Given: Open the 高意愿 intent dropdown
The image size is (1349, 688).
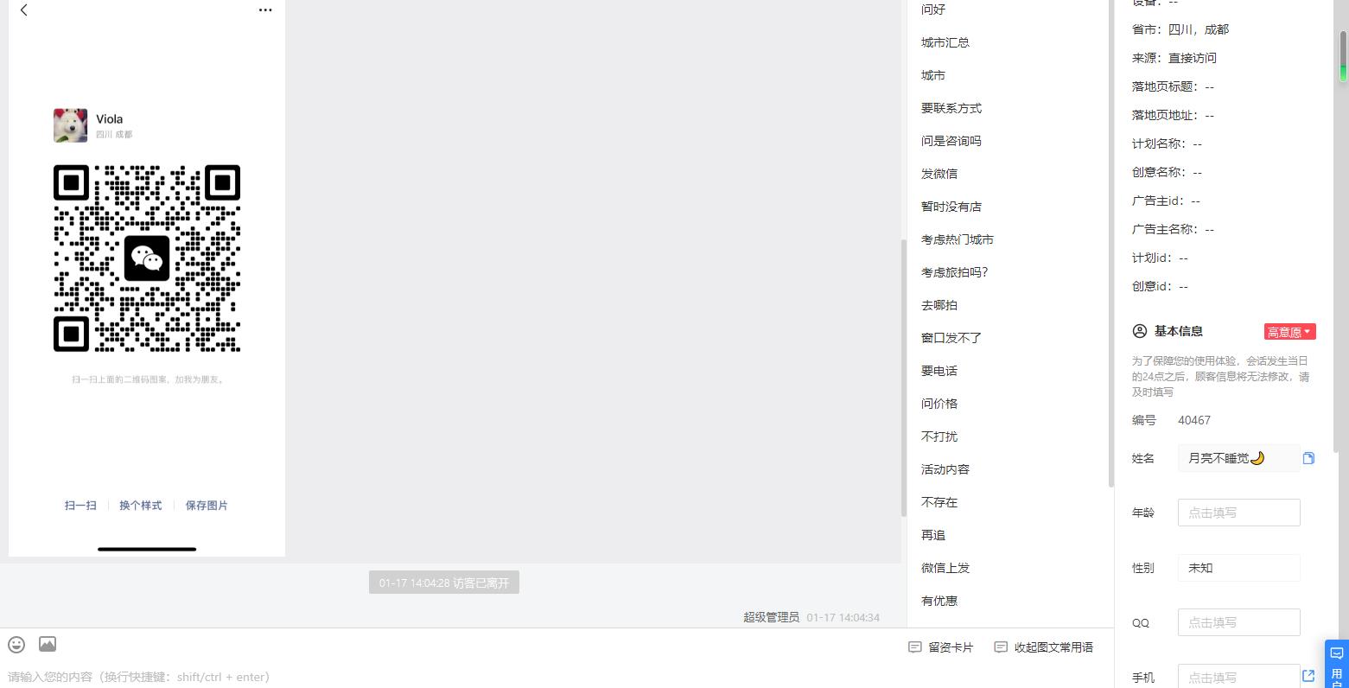Looking at the screenshot, I should 1289,332.
